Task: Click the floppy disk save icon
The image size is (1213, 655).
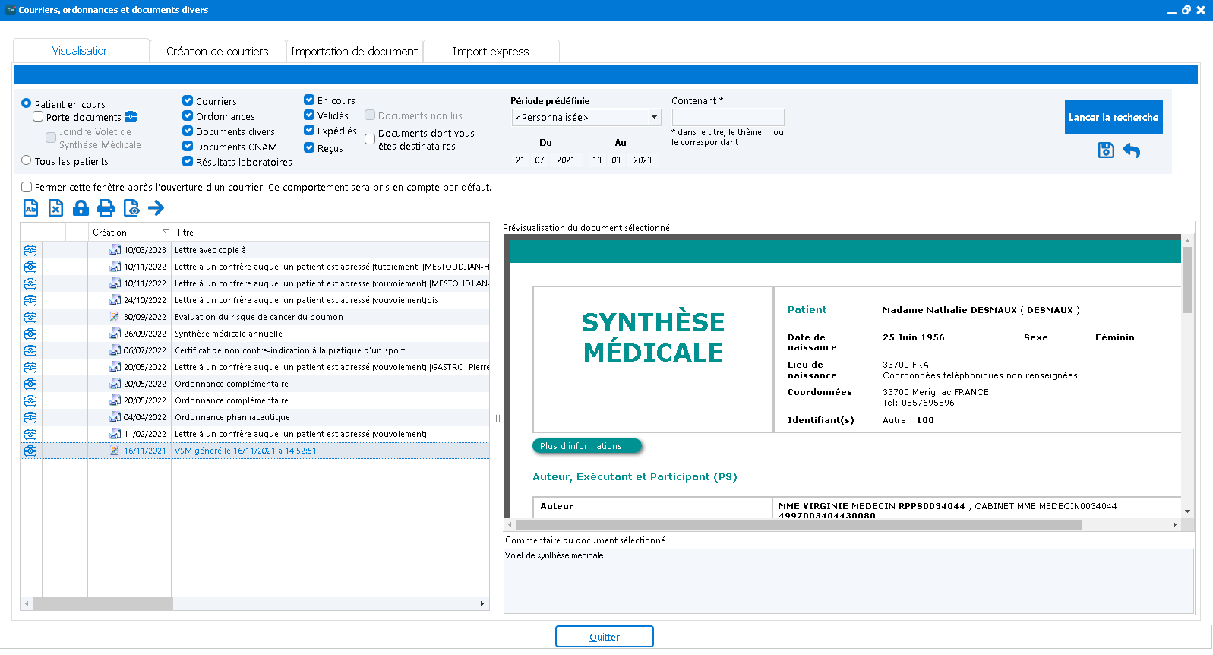Action: (1106, 150)
